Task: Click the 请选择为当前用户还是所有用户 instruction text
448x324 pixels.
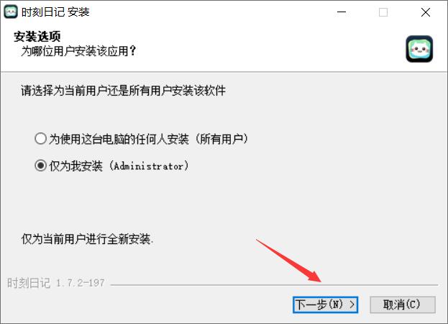Action: [x=123, y=91]
